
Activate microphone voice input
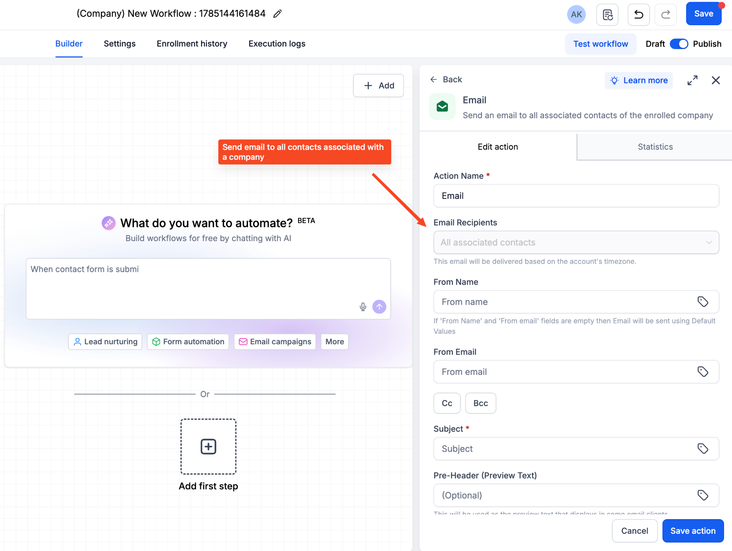(363, 307)
